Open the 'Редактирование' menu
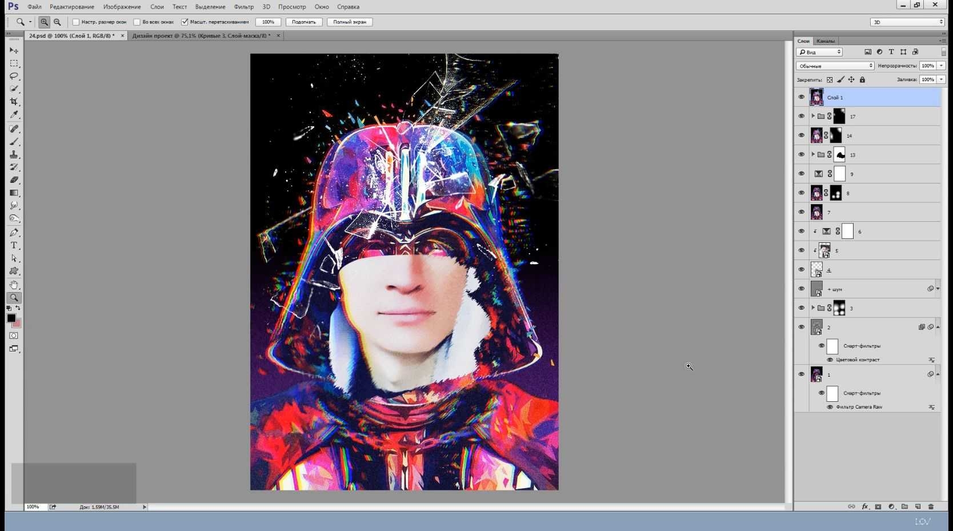The width and height of the screenshot is (953, 531). pyautogui.click(x=72, y=7)
